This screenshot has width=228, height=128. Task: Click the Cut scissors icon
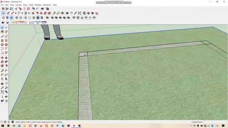pyautogui.click(x=16, y=9)
